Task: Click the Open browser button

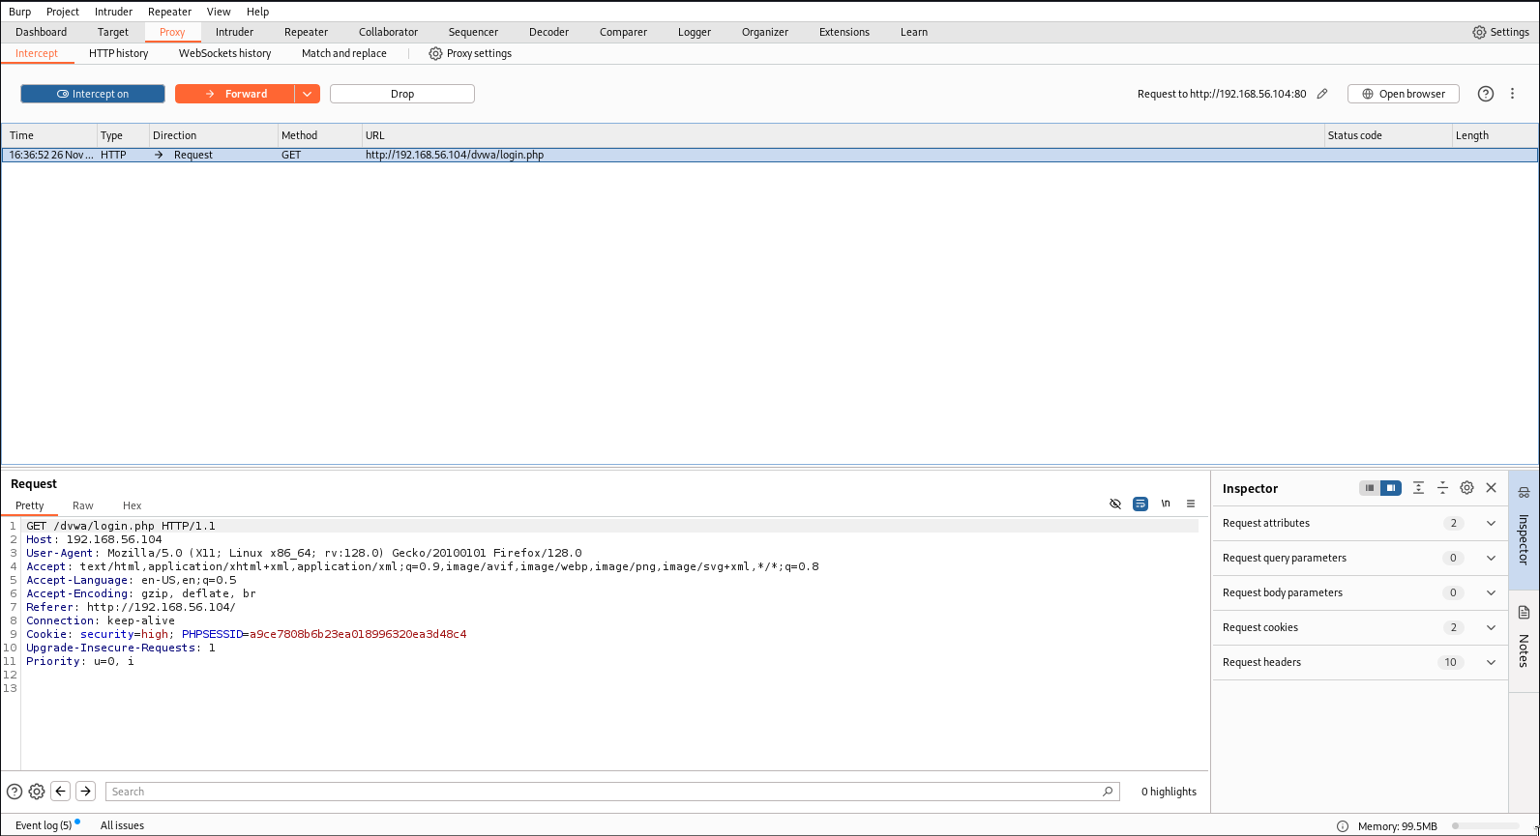Action: tap(1403, 94)
